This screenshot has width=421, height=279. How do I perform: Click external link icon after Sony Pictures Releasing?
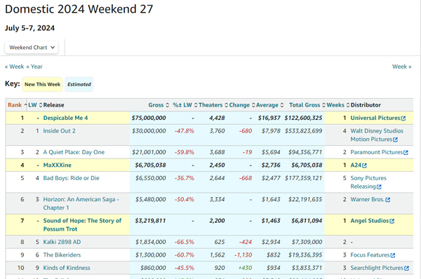tap(379, 186)
